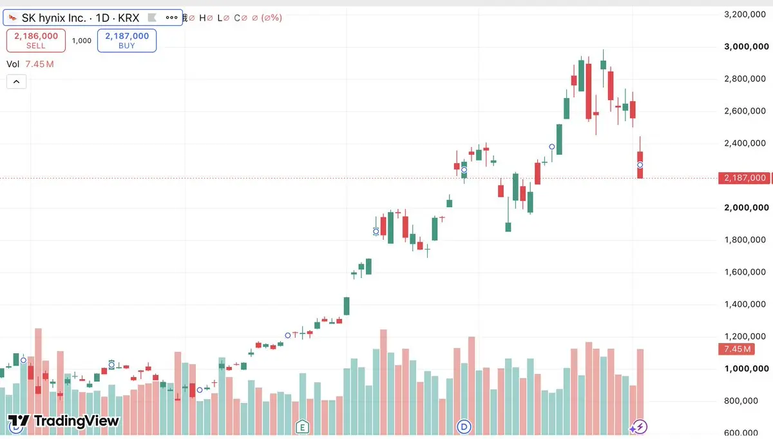
Task: Select the Vol 7.45 M indicator legend
Action: point(30,64)
